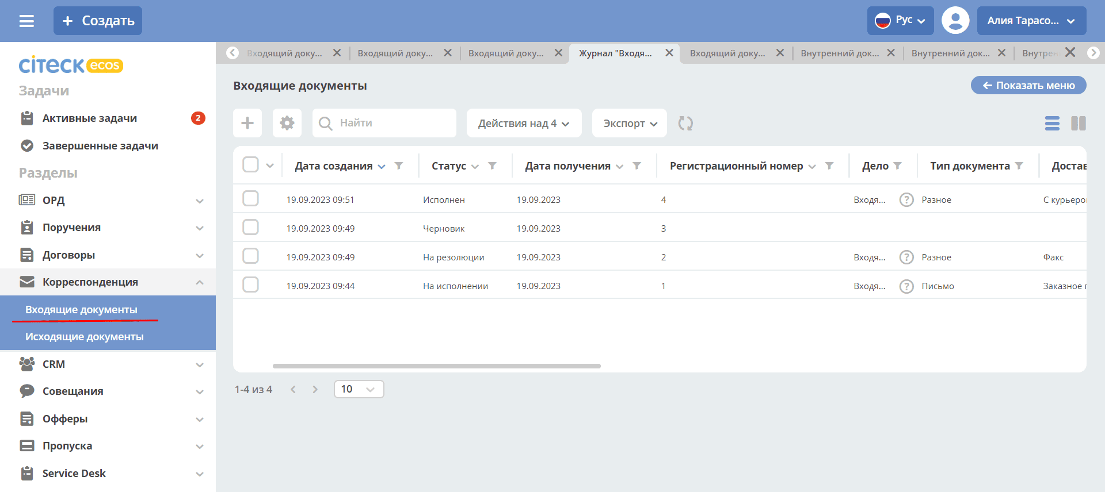Click the Создать button
This screenshot has width=1105, height=492.
[98, 21]
